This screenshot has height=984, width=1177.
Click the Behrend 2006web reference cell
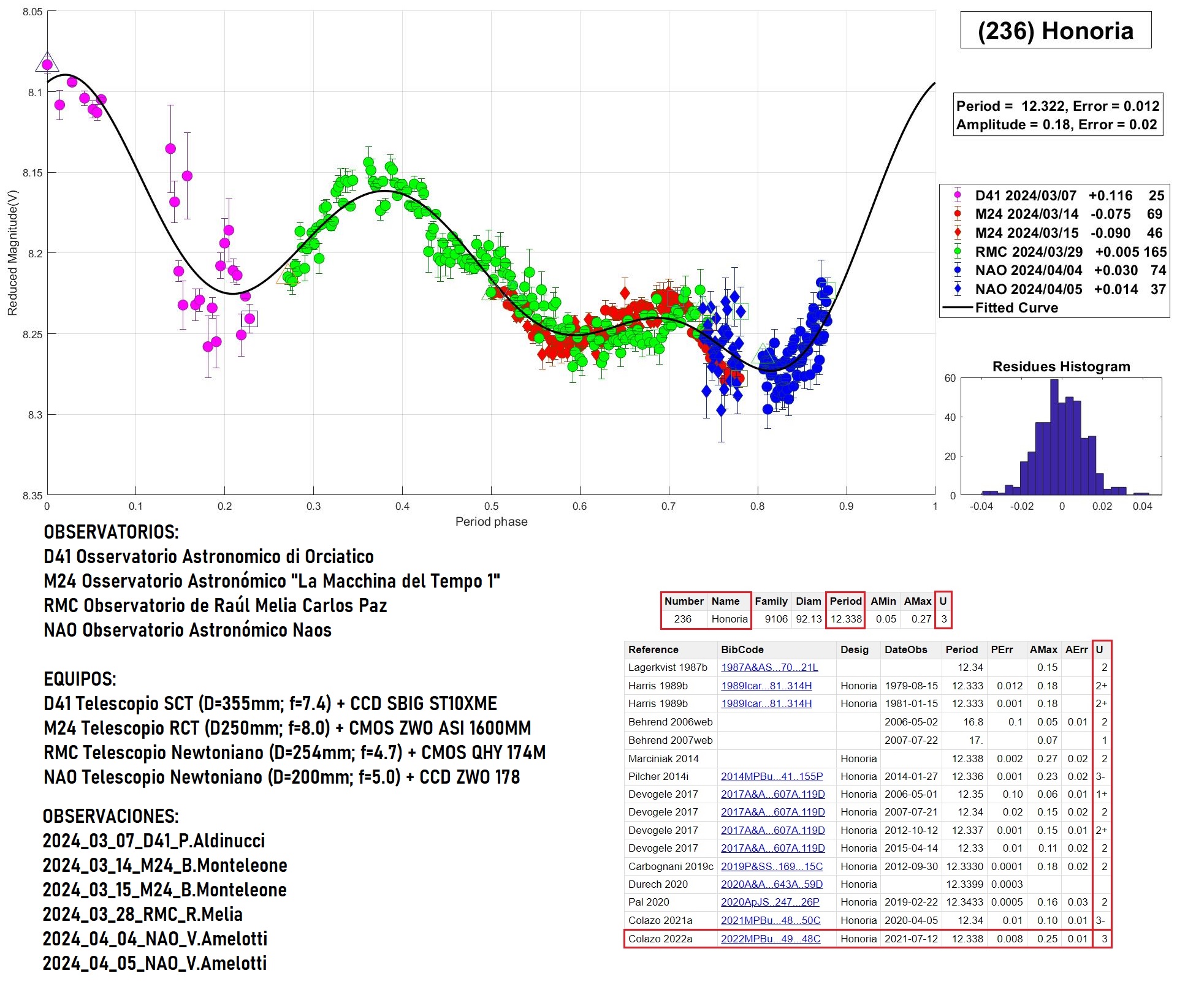(670, 722)
